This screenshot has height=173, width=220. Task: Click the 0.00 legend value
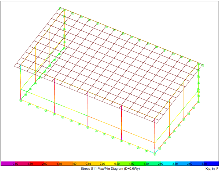click(x=102, y=164)
